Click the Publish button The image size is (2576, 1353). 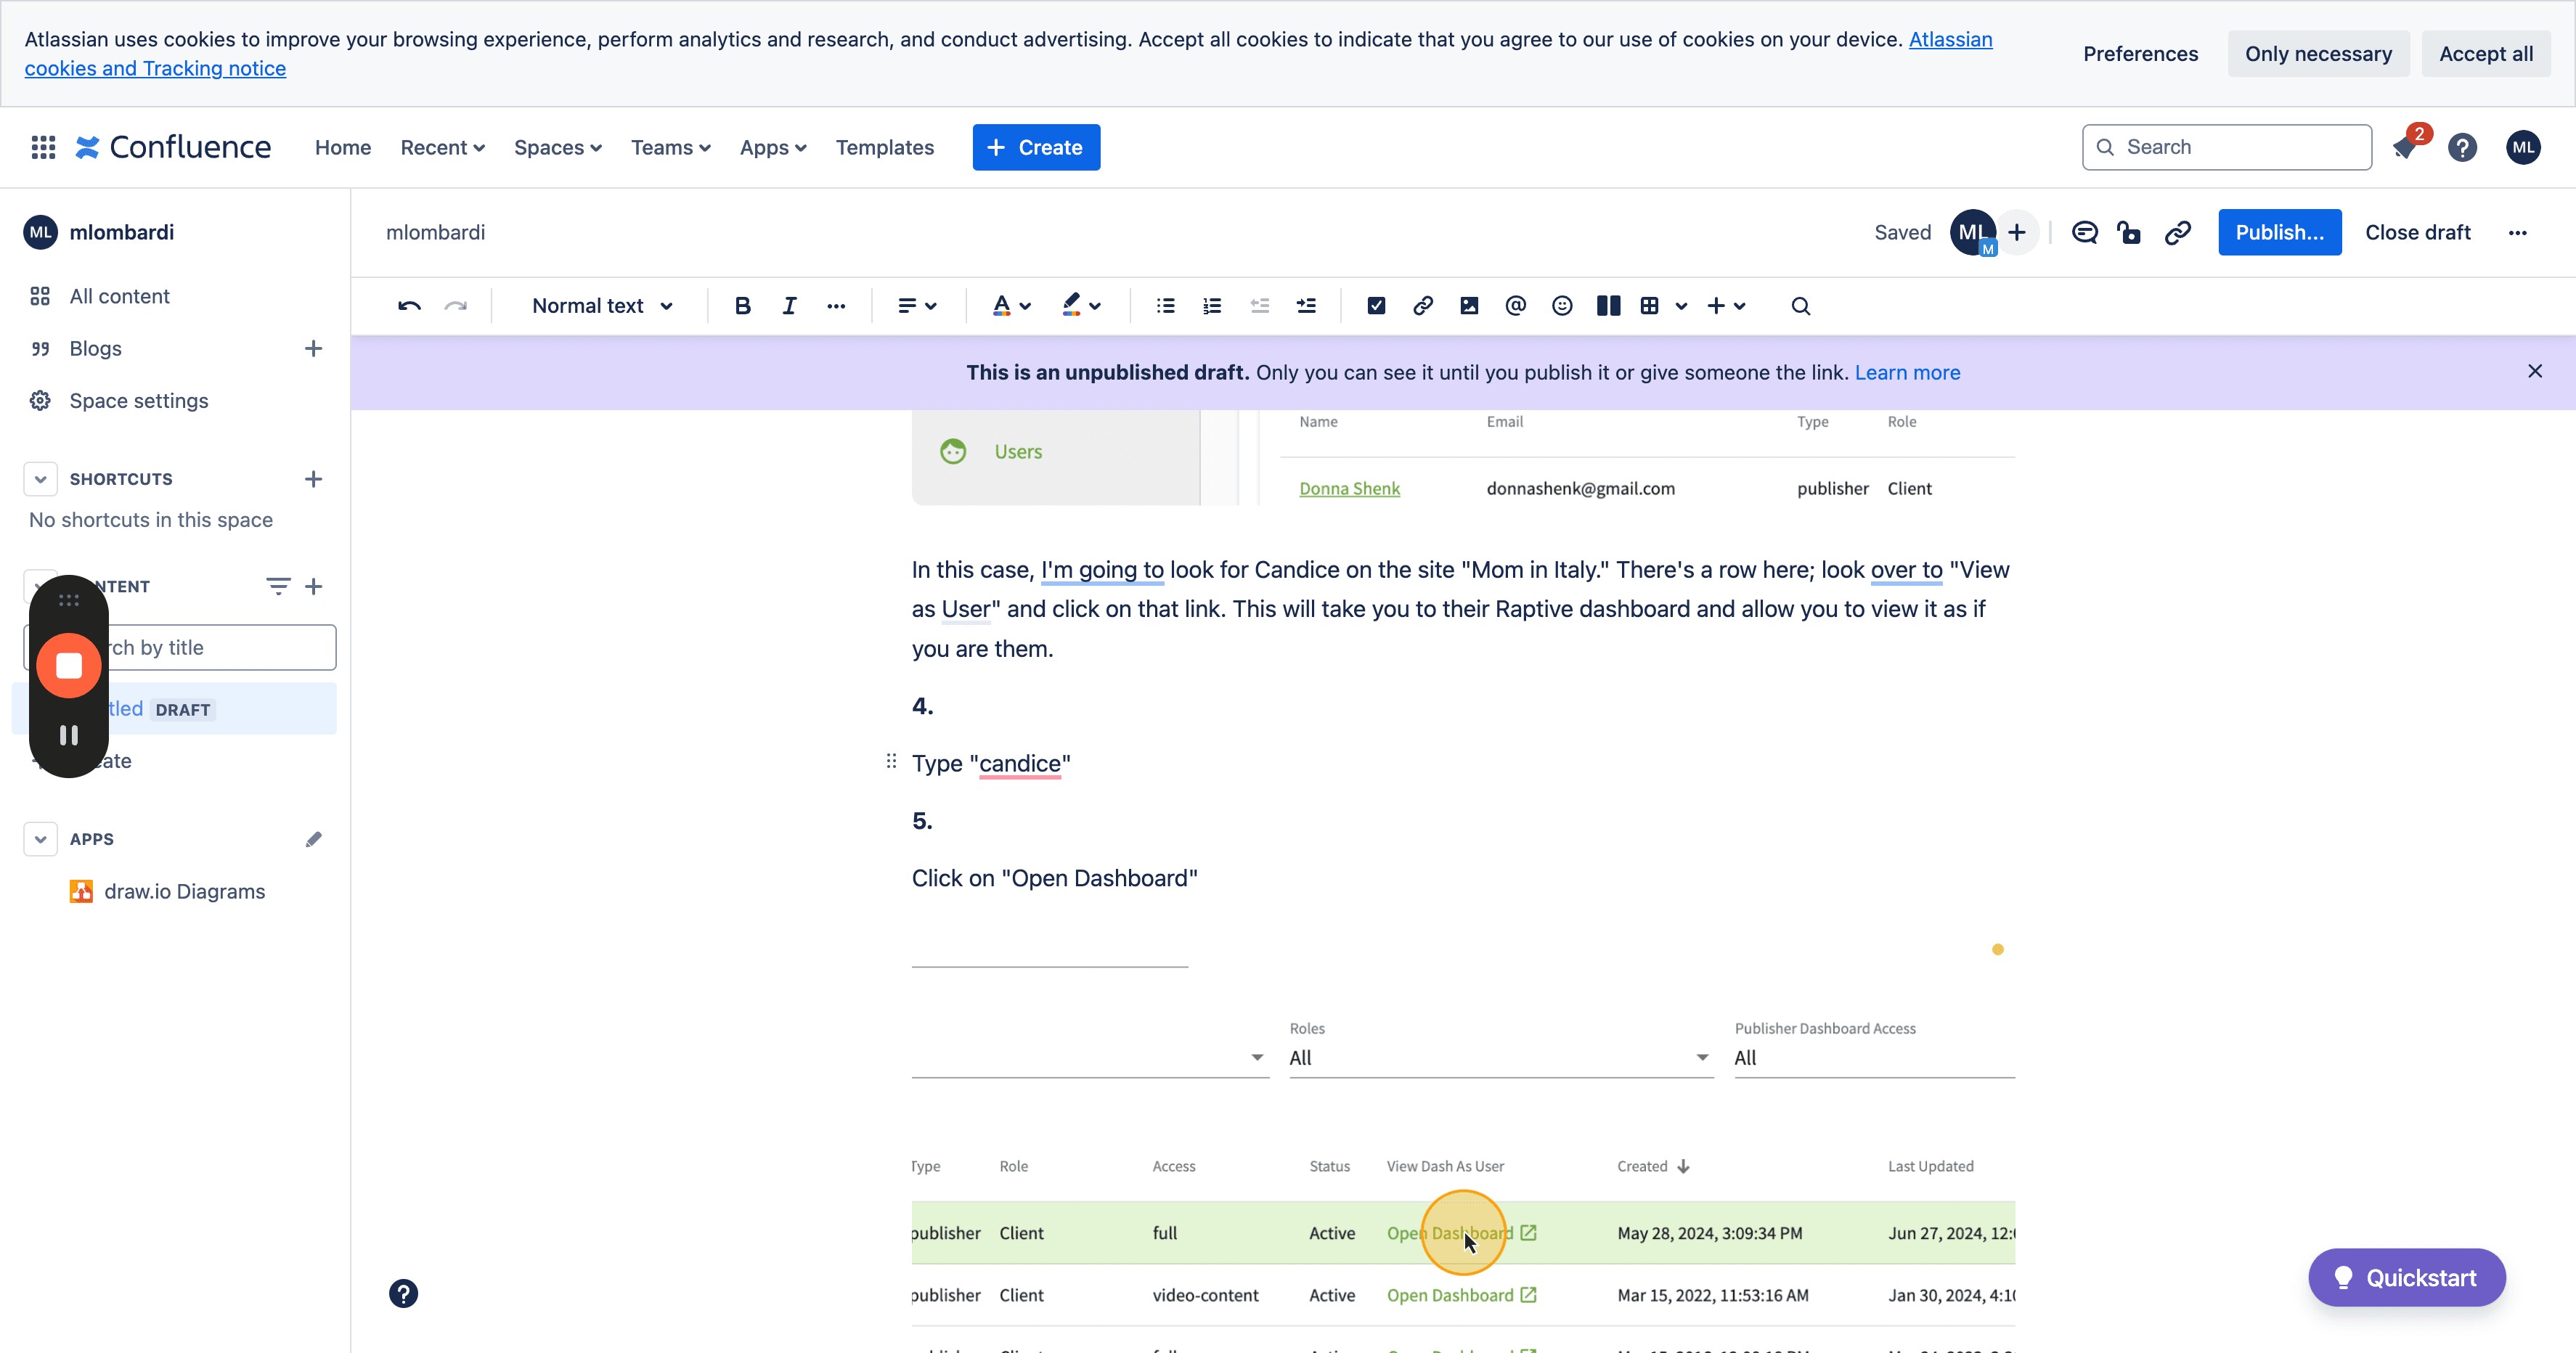(2279, 233)
